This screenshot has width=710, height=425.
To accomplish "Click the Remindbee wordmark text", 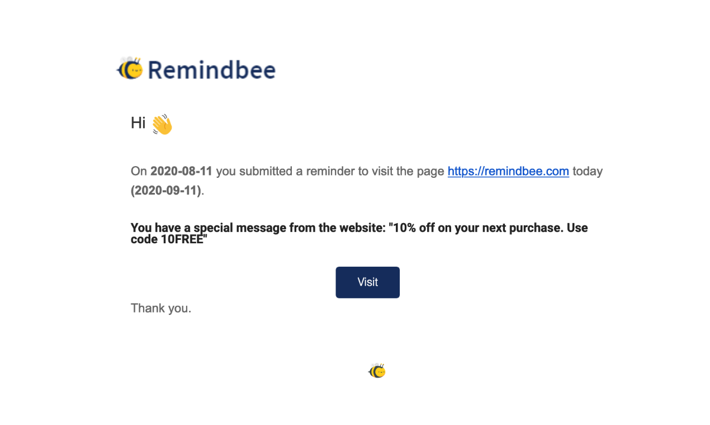I will coord(211,69).
